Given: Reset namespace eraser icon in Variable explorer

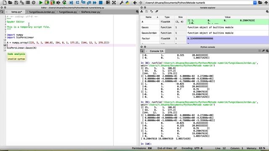Looking at the screenshot, I should (157, 11).
